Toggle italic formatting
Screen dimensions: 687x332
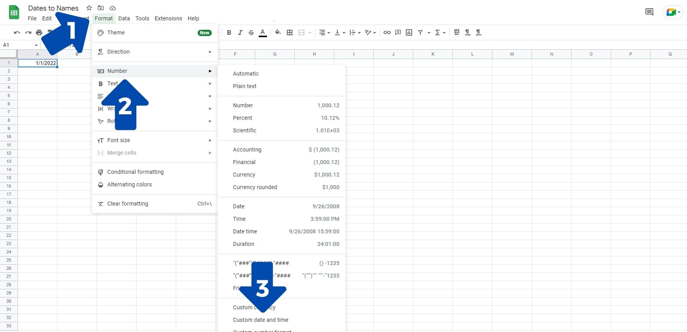240,32
